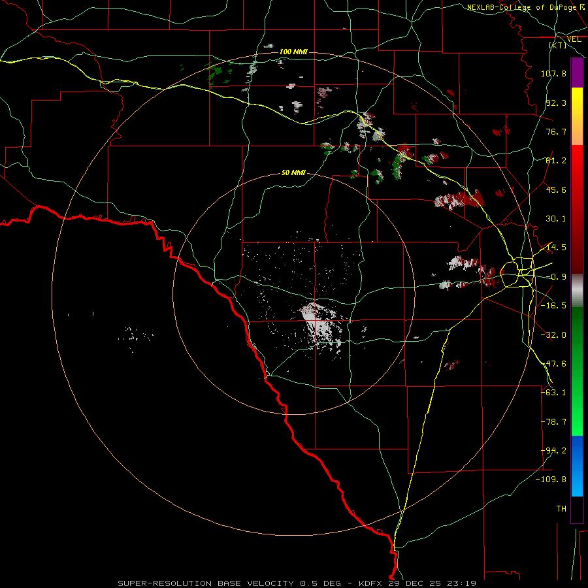The height and width of the screenshot is (588, 588).
Task: Click the 100 NMI range ring label
Action: pyautogui.click(x=293, y=52)
